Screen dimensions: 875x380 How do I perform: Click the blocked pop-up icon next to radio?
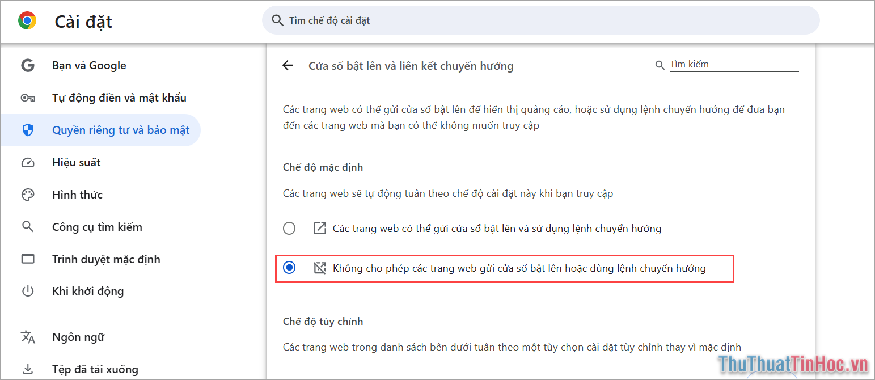click(x=319, y=268)
